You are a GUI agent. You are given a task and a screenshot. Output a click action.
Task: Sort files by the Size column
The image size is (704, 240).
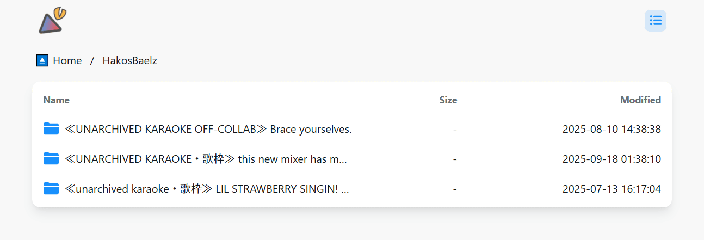click(x=448, y=100)
